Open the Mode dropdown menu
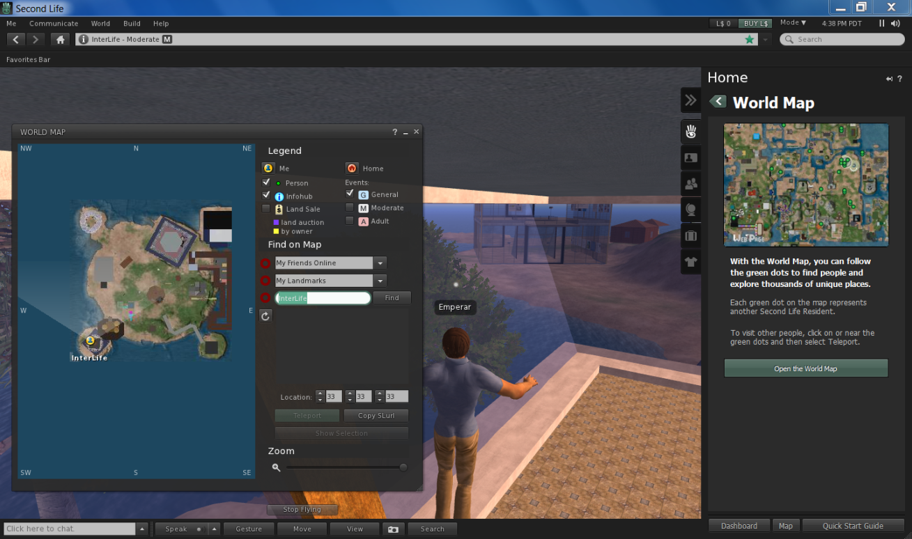 793,23
